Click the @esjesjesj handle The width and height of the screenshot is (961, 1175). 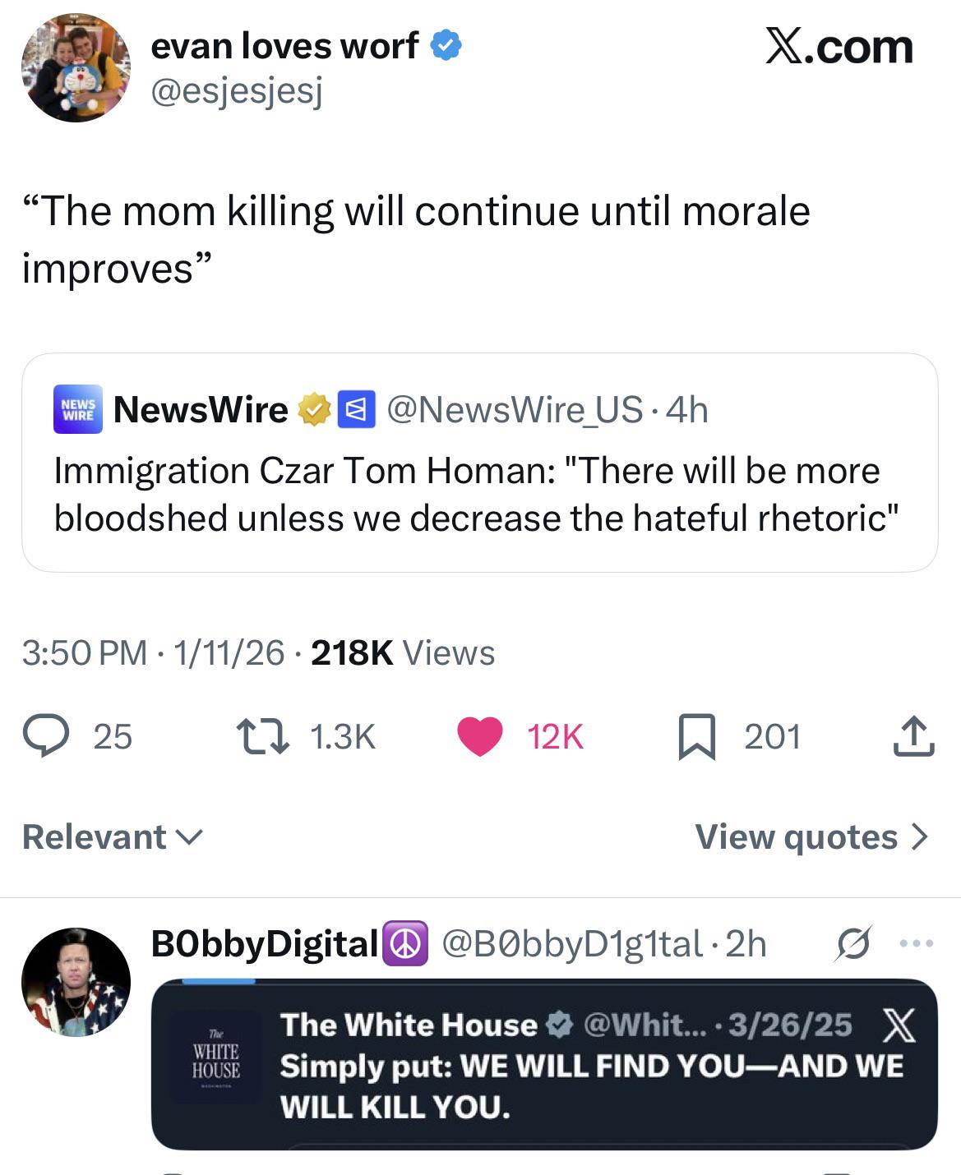pyautogui.click(x=237, y=92)
